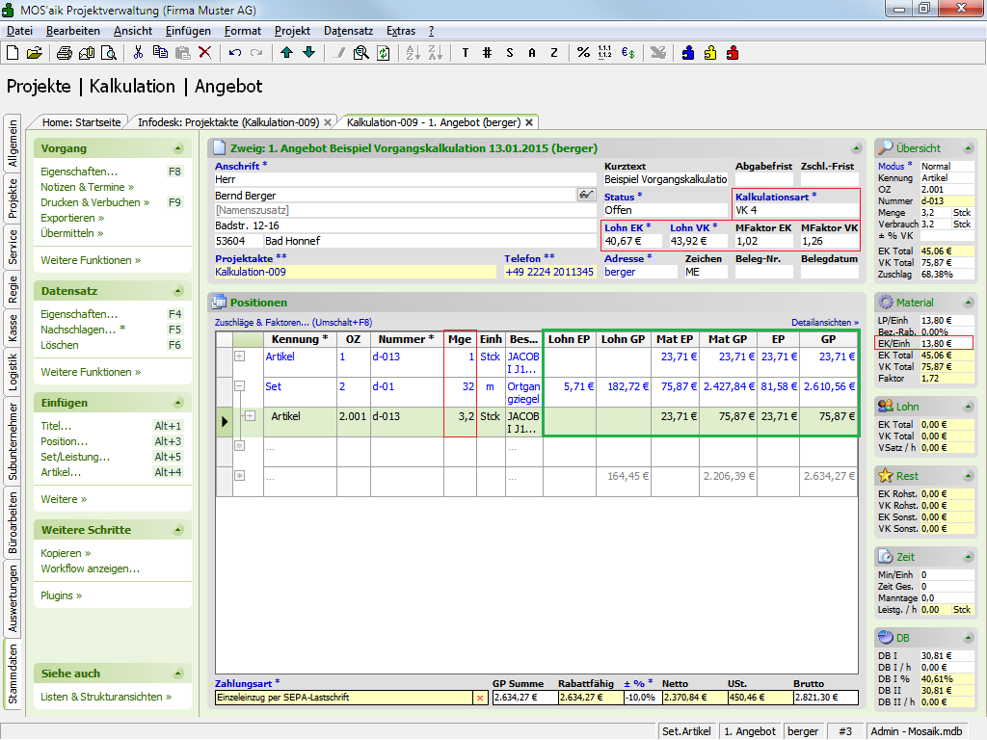Clear Zahlungsart with the red x icon
The width and height of the screenshot is (987, 740).
[480, 698]
